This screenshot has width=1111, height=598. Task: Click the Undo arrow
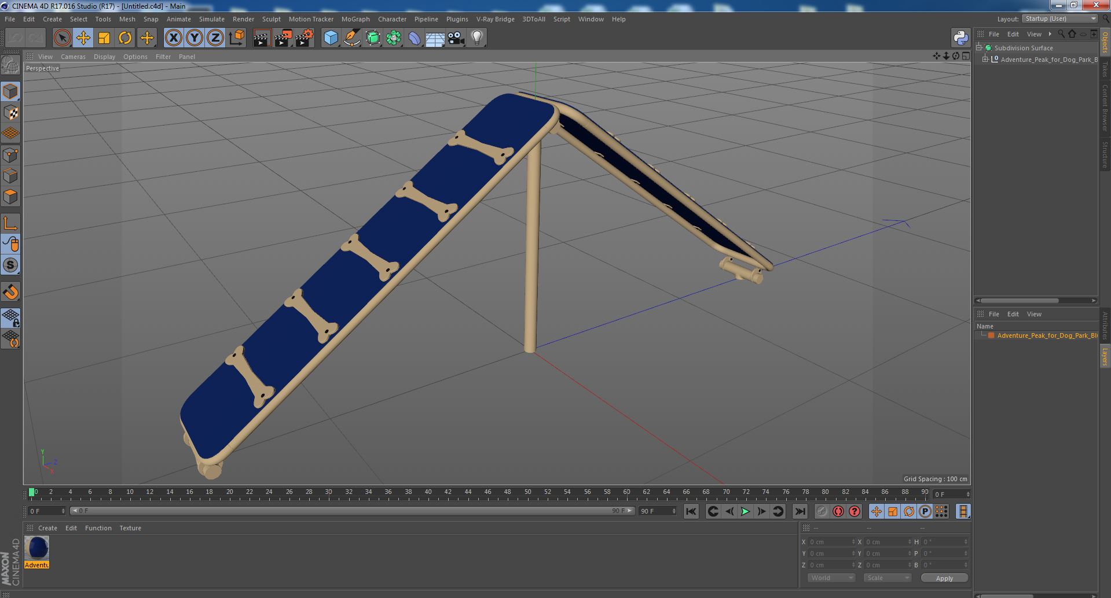click(15, 38)
